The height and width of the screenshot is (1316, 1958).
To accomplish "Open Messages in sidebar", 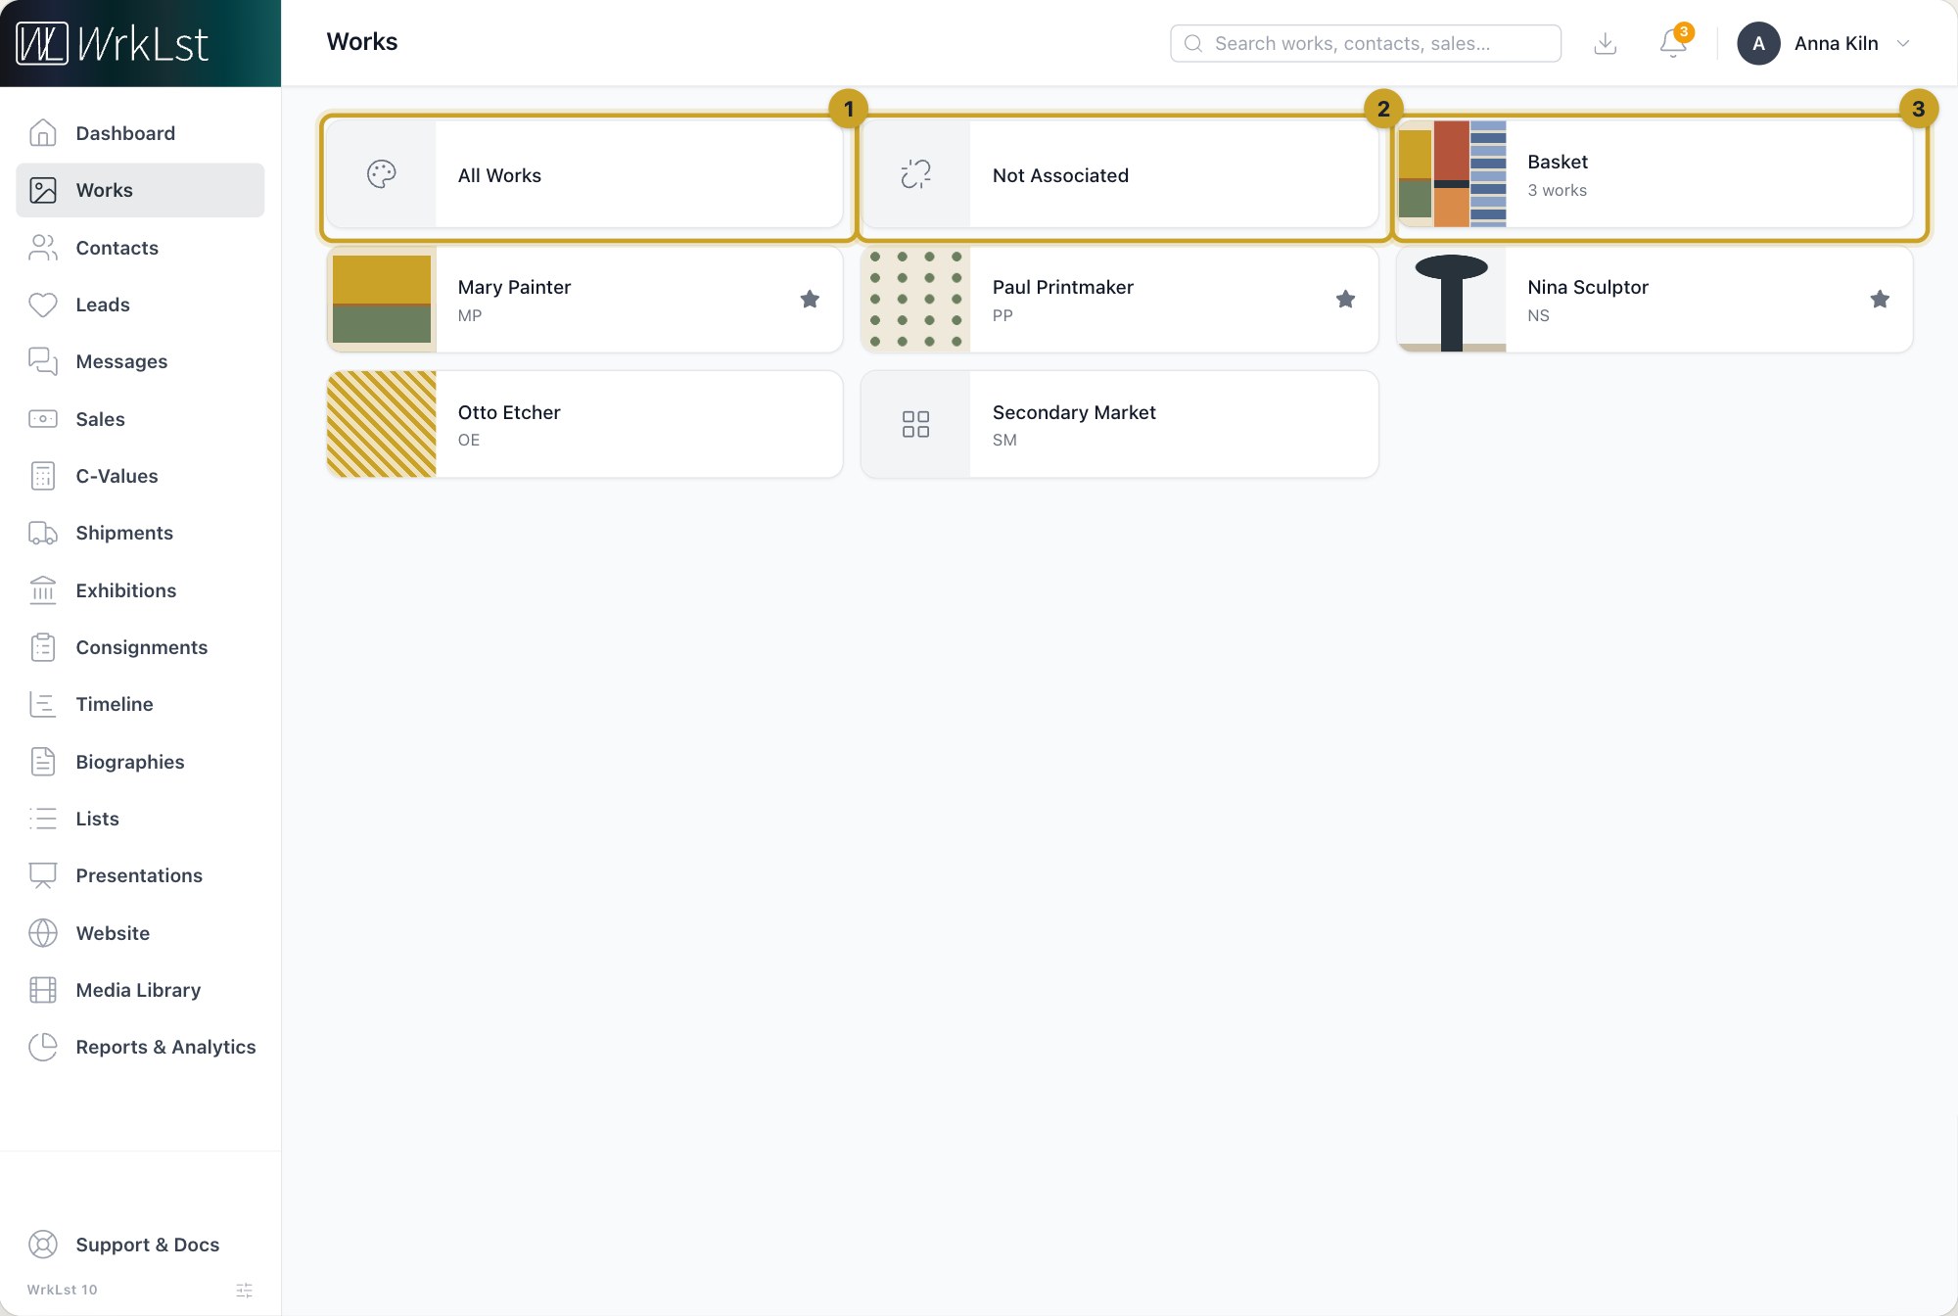I will (140, 361).
